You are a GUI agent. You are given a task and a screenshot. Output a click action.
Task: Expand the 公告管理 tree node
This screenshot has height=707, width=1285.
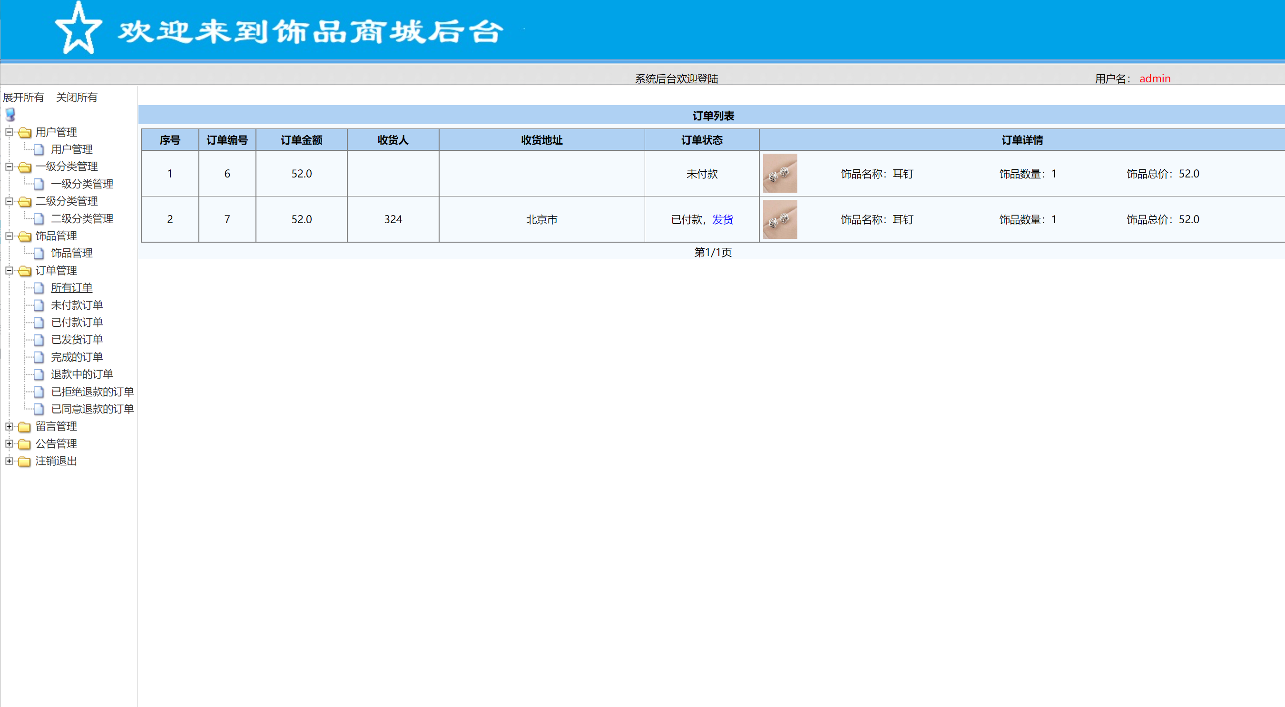9,444
